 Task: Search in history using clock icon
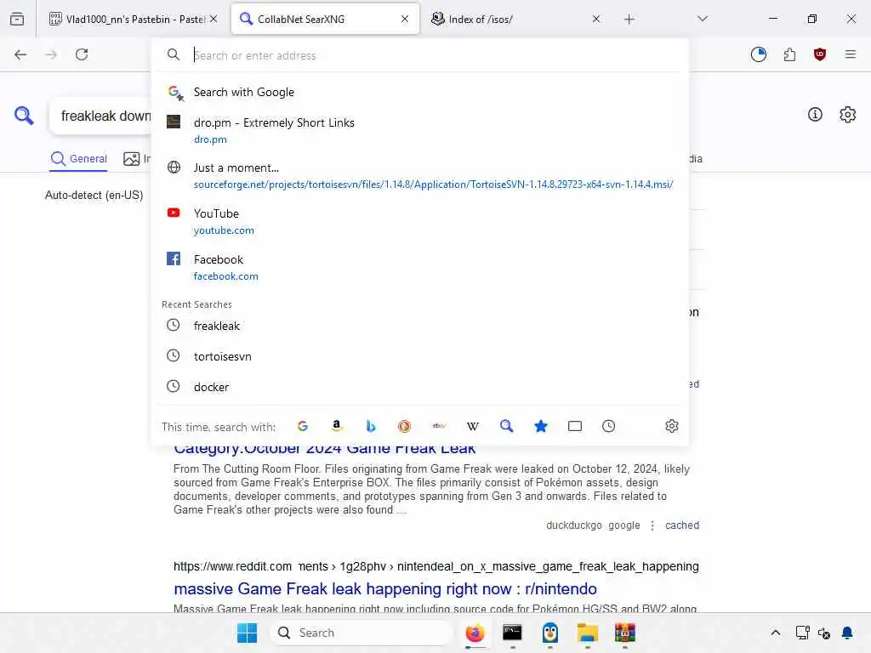coord(609,427)
